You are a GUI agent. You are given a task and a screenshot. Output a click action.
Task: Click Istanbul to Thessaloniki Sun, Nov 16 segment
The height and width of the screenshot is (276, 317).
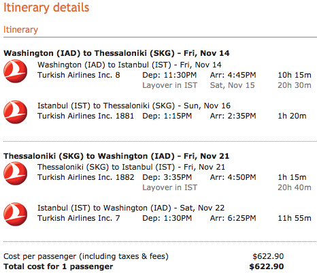point(134,106)
